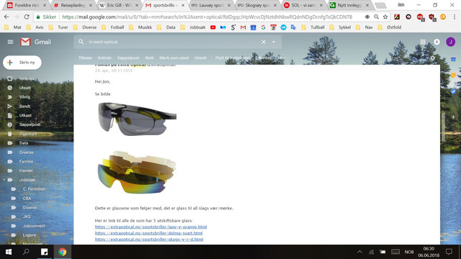The image size is (461, 259).
Task: Open the Viktig folder
Action: click(24, 97)
